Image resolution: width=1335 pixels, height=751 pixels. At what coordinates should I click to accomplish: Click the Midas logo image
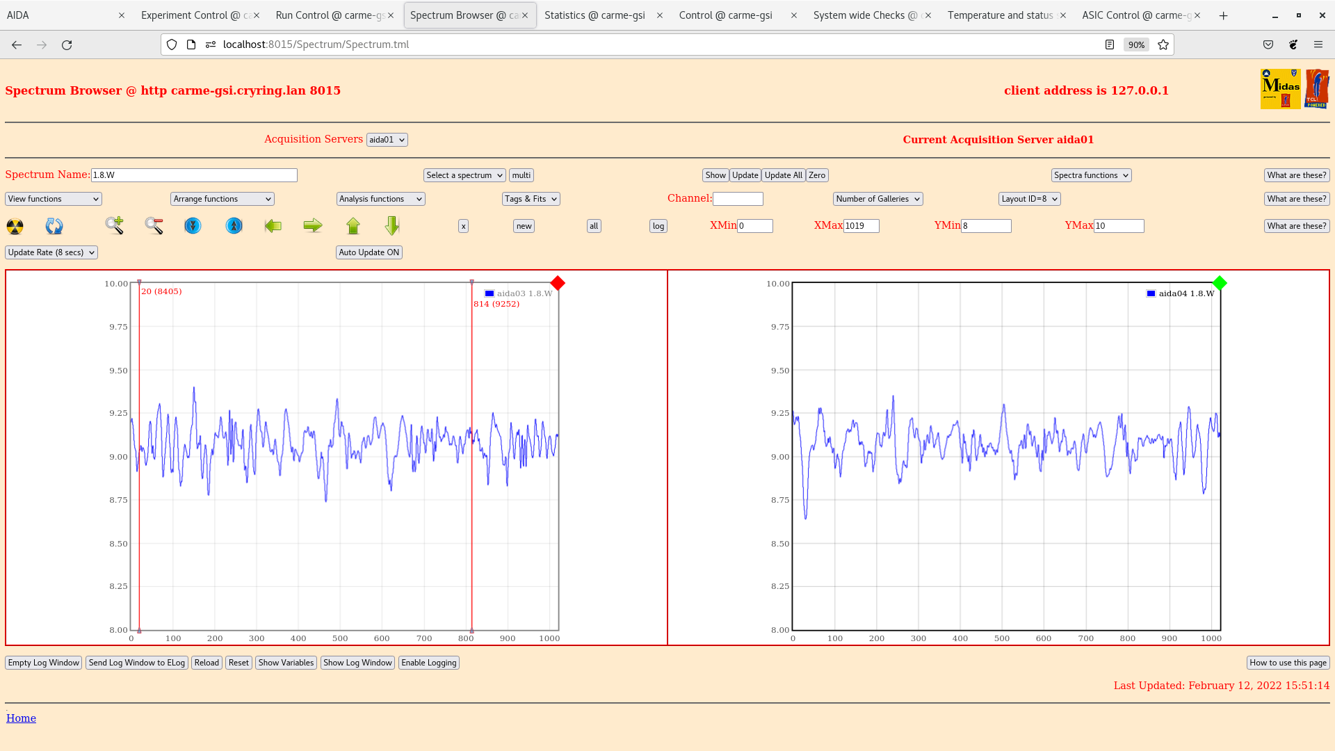[x=1280, y=89]
